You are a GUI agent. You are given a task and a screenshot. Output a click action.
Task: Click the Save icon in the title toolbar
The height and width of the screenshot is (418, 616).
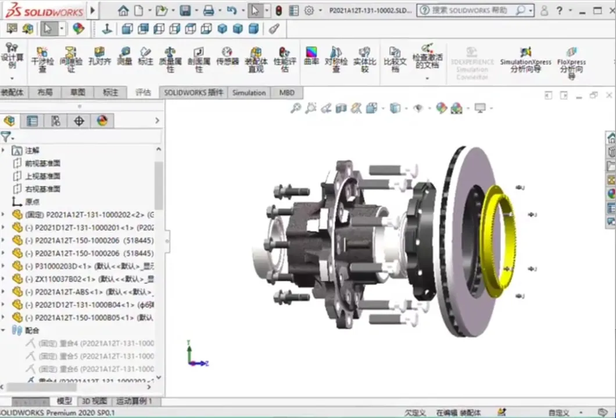[185, 10]
